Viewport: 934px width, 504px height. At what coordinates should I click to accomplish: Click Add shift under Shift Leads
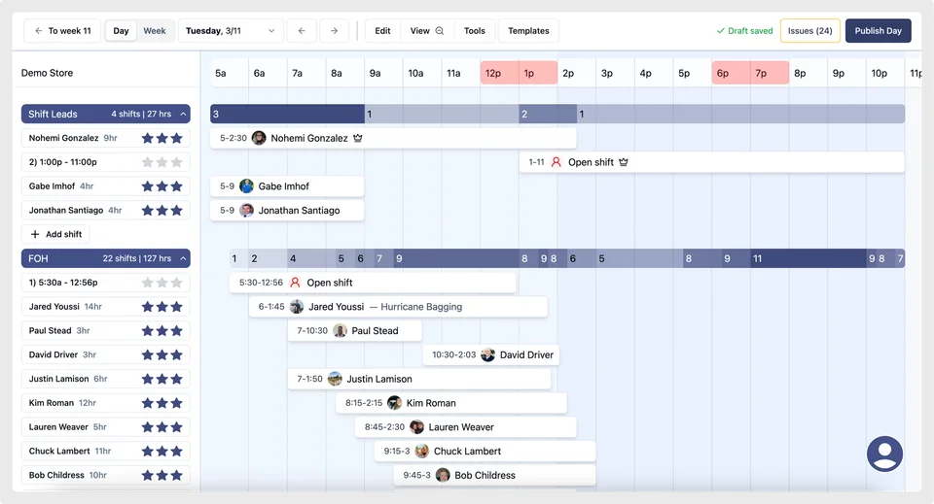click(55, 234)
